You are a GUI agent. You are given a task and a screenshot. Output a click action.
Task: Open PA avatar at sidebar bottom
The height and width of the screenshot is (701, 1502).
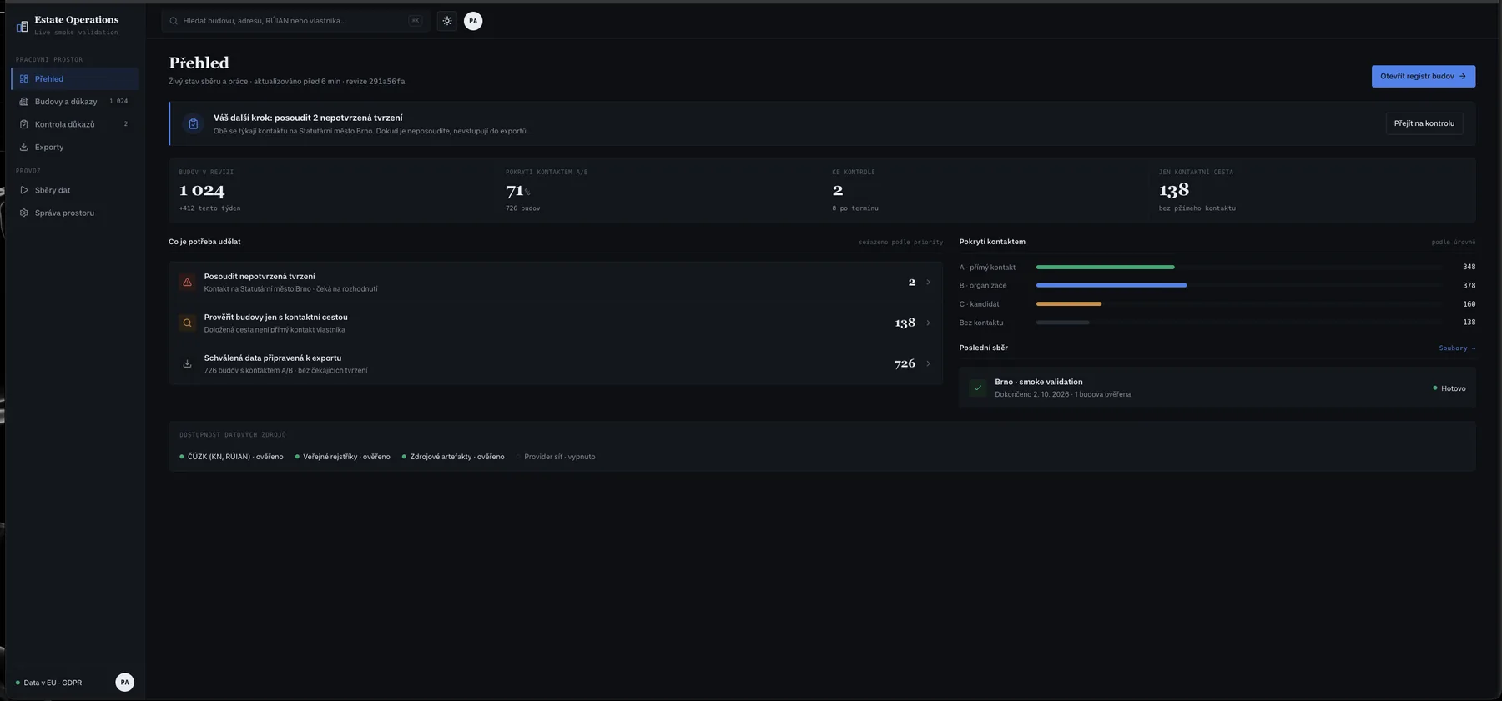pyautogui.click(x=124, y=682)
